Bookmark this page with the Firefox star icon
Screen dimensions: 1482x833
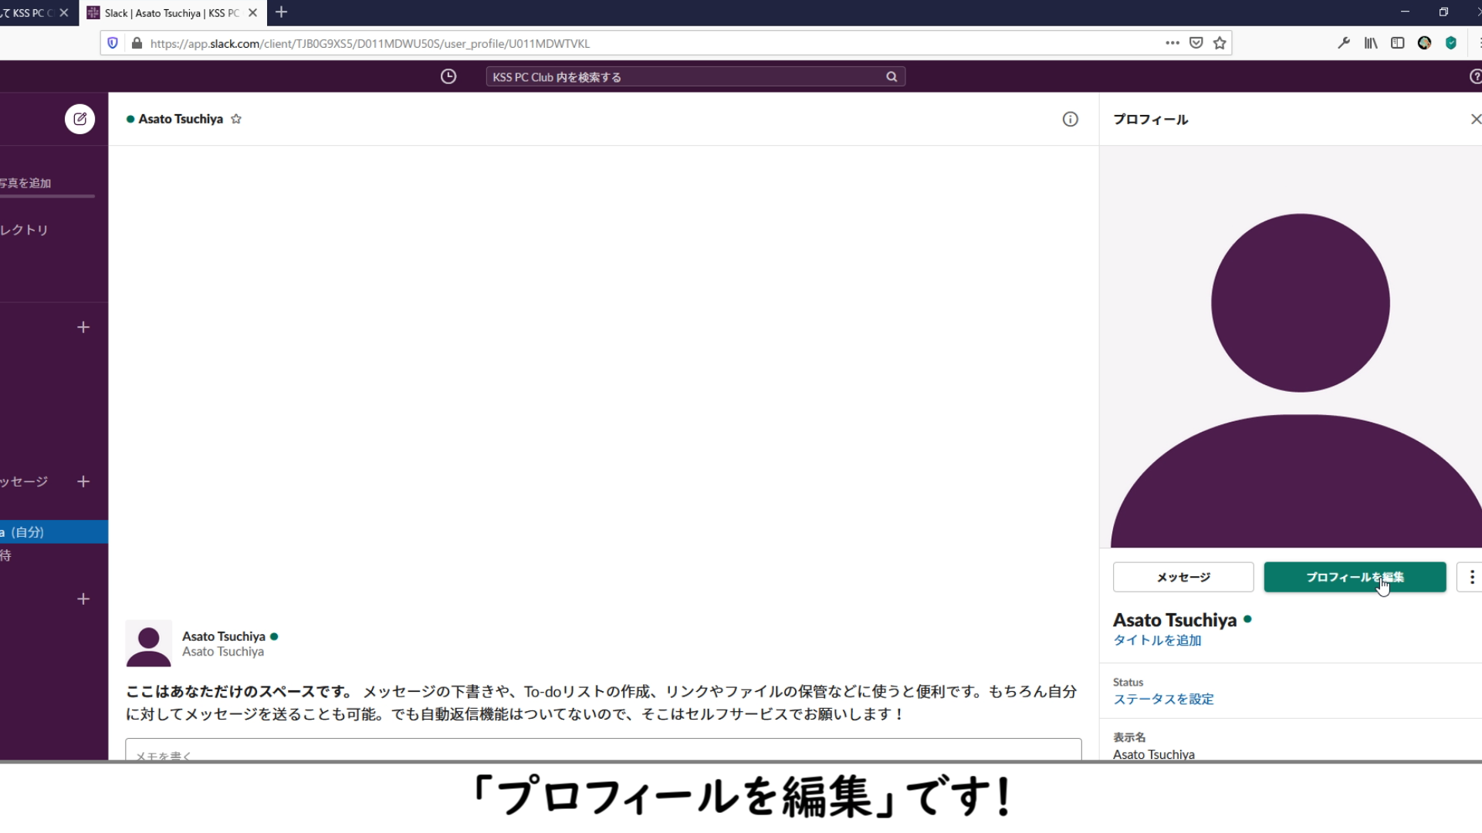tap(1220, 43)
